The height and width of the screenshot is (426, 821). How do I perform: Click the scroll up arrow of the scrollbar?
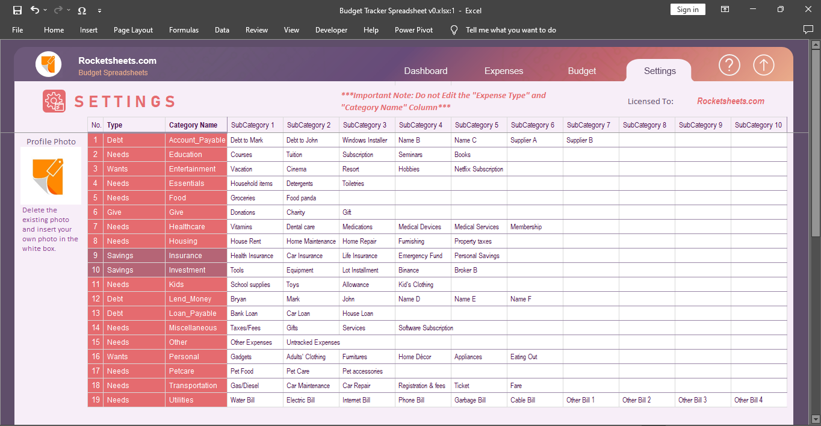pyautogui.click(x=816, y=45)
